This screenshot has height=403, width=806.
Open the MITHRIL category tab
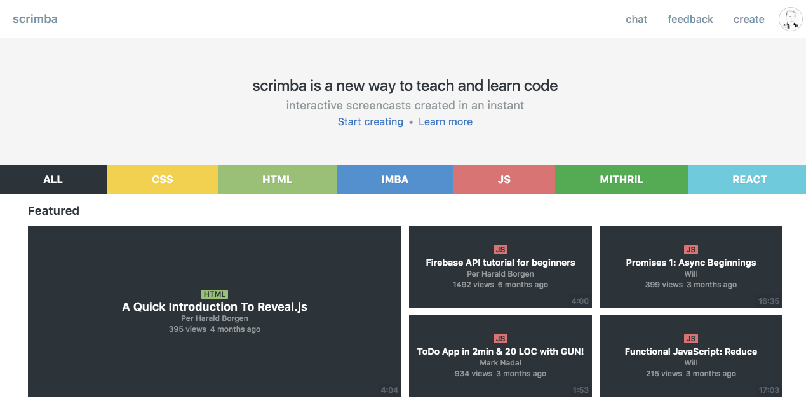tap(621, 179)
